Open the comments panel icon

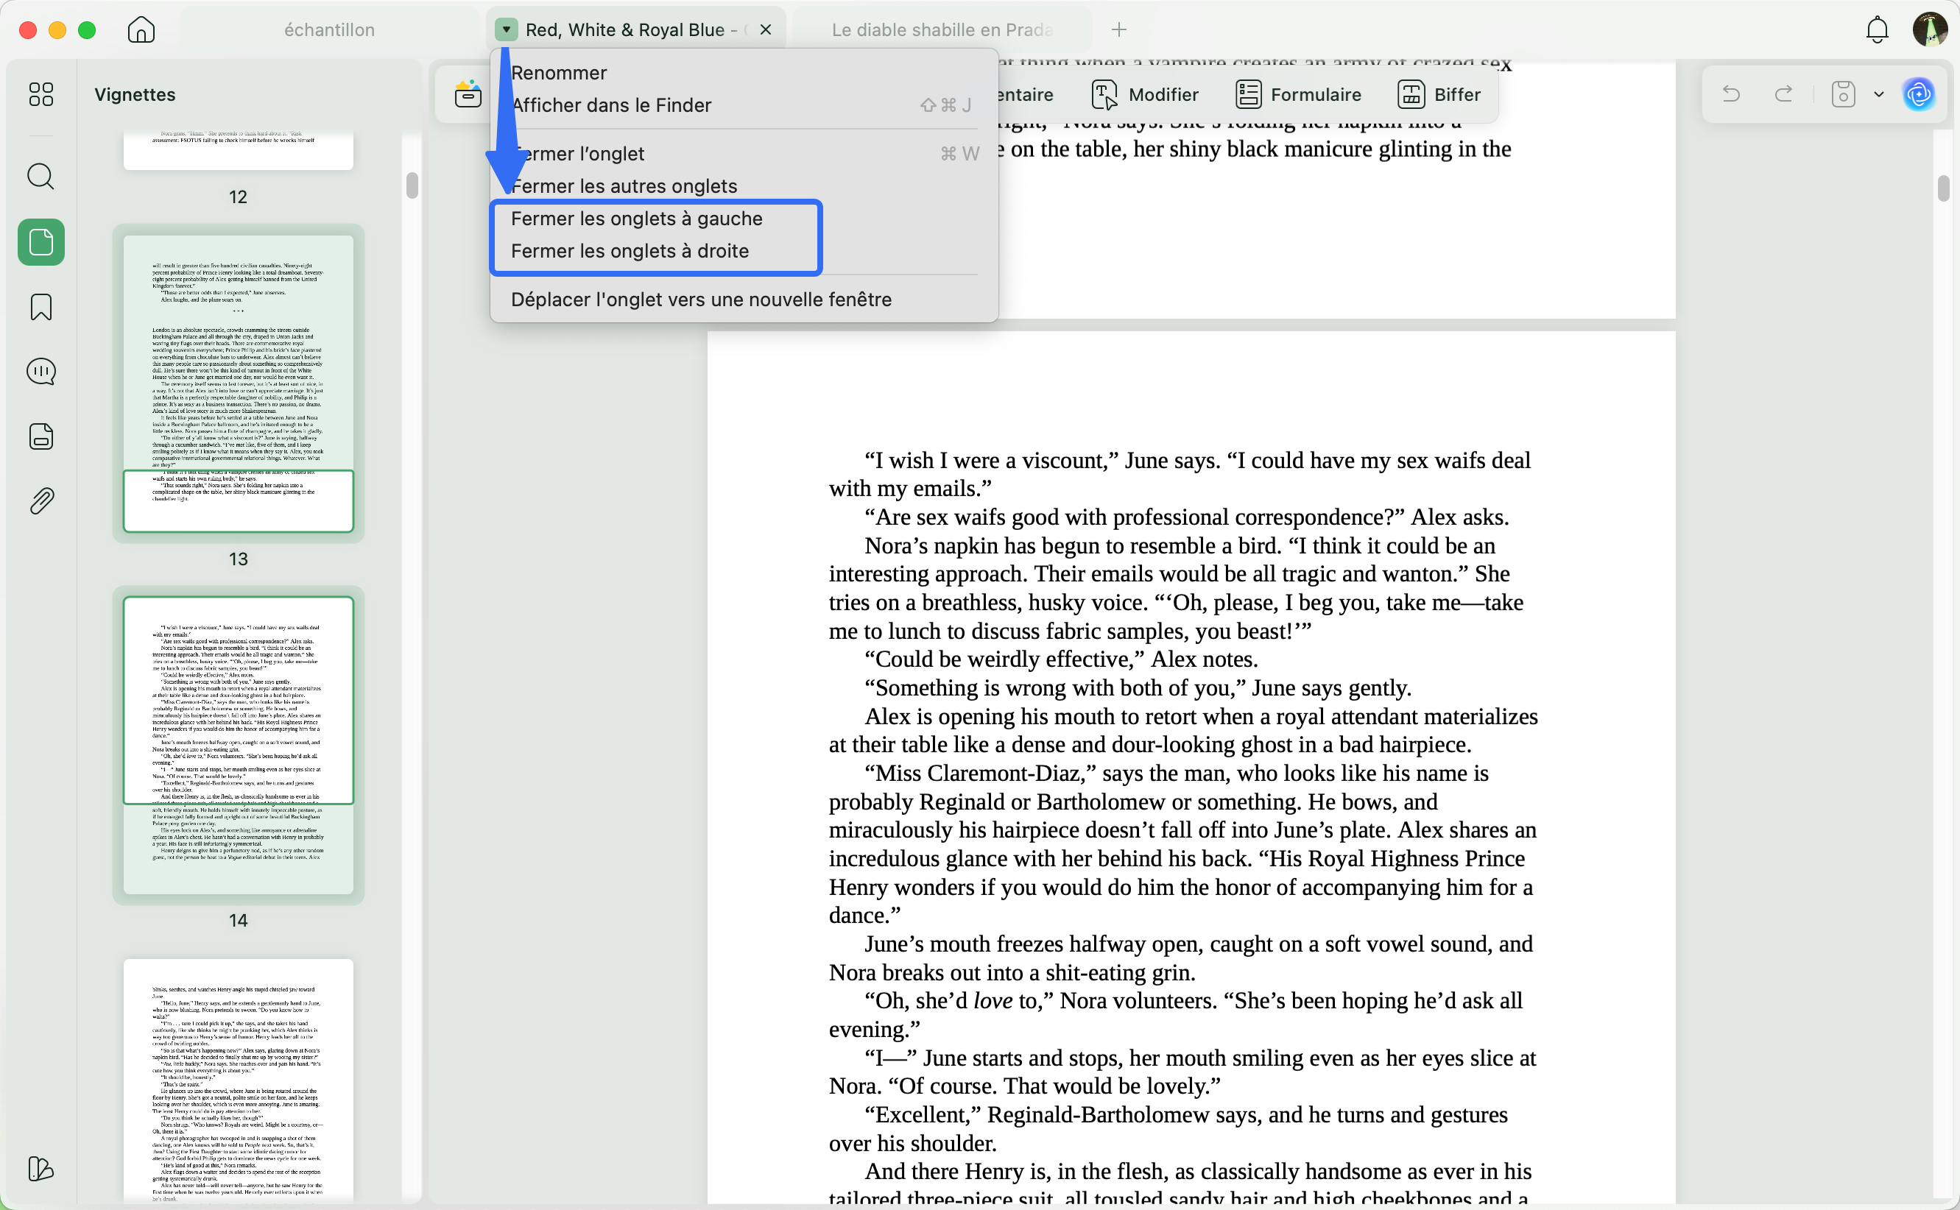coord(40,372)
